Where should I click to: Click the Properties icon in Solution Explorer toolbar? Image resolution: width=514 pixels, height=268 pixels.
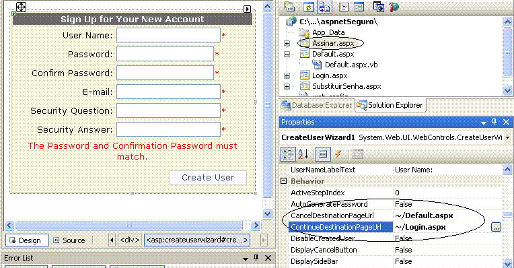tap(289, 7)
